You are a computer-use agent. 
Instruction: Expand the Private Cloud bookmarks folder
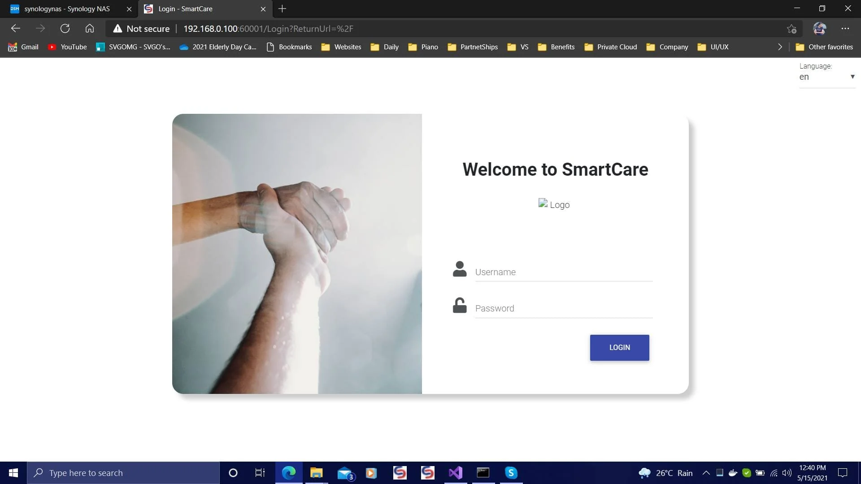coord(610,47)
